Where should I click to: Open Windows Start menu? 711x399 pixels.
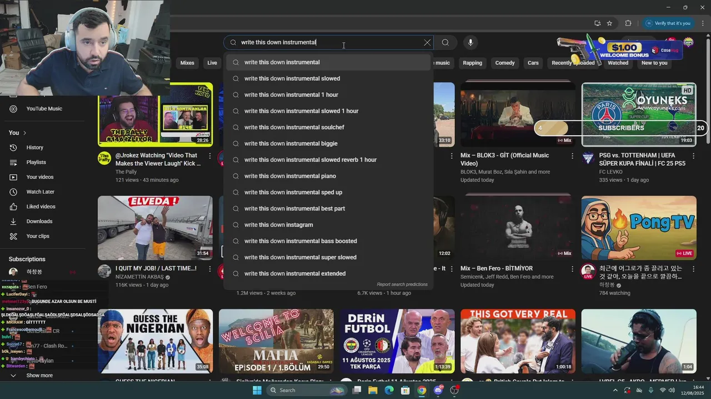point(257,390)
